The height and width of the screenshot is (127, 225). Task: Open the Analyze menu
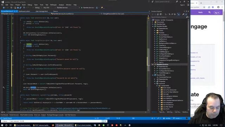pyautogui.click(x=62, y=5)
